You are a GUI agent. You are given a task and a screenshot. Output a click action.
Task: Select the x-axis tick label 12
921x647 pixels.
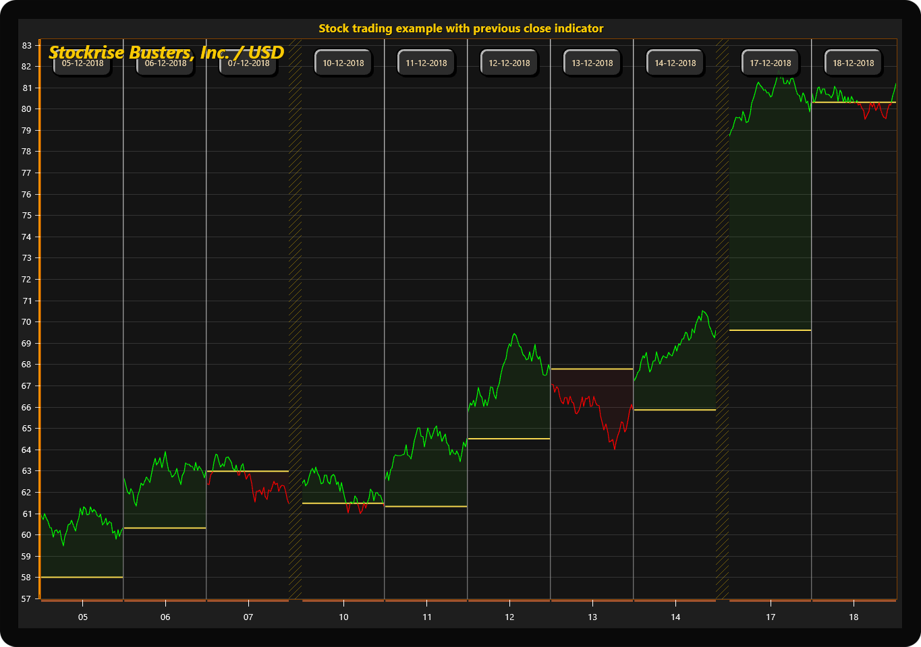[509, 617]
